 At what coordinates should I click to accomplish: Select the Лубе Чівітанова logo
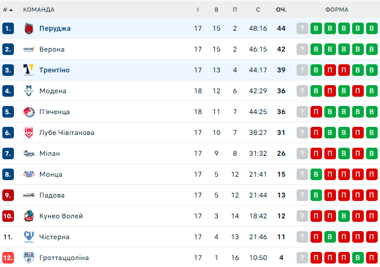point(29,133)
